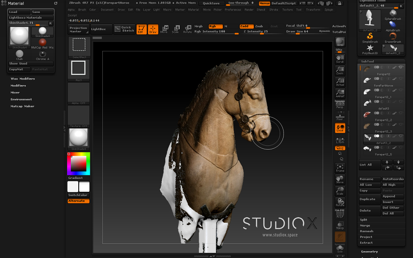The height and width of the screenshot is (258, 413).
Task: Expand the Matcap Maker section
Action: pos(22,106)
